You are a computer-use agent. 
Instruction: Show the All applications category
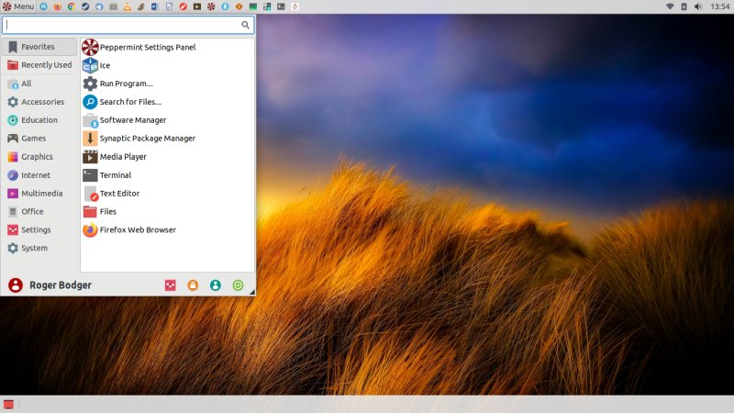[27, 84]
